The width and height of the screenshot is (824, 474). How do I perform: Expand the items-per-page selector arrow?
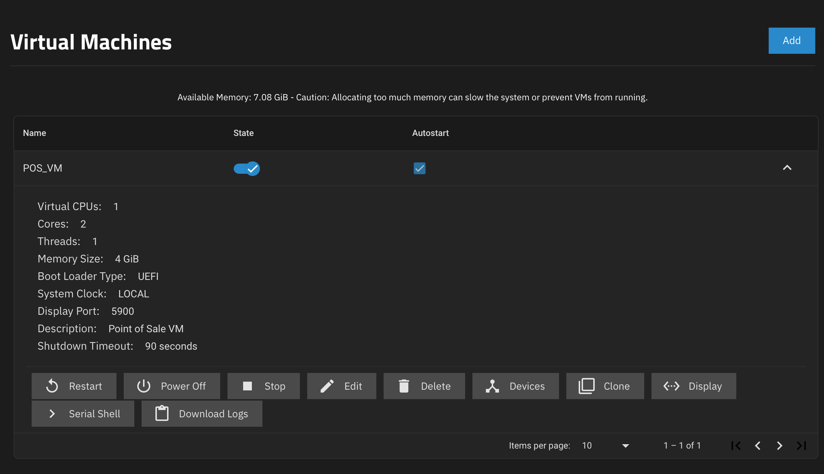click(625, 445)
